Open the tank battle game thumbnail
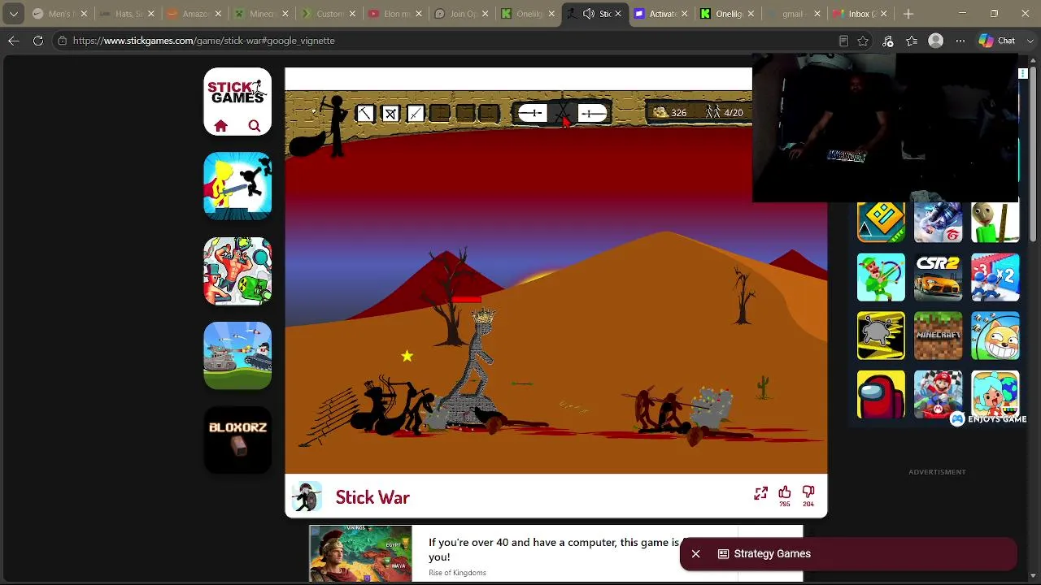 click(237, 356)
